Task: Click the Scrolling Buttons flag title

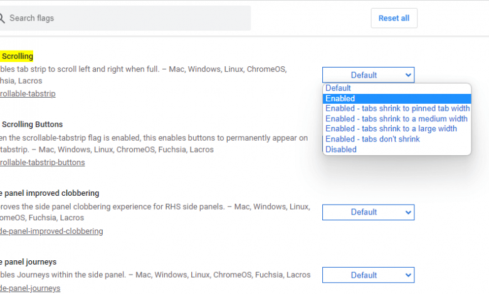Action: point(31,124)
